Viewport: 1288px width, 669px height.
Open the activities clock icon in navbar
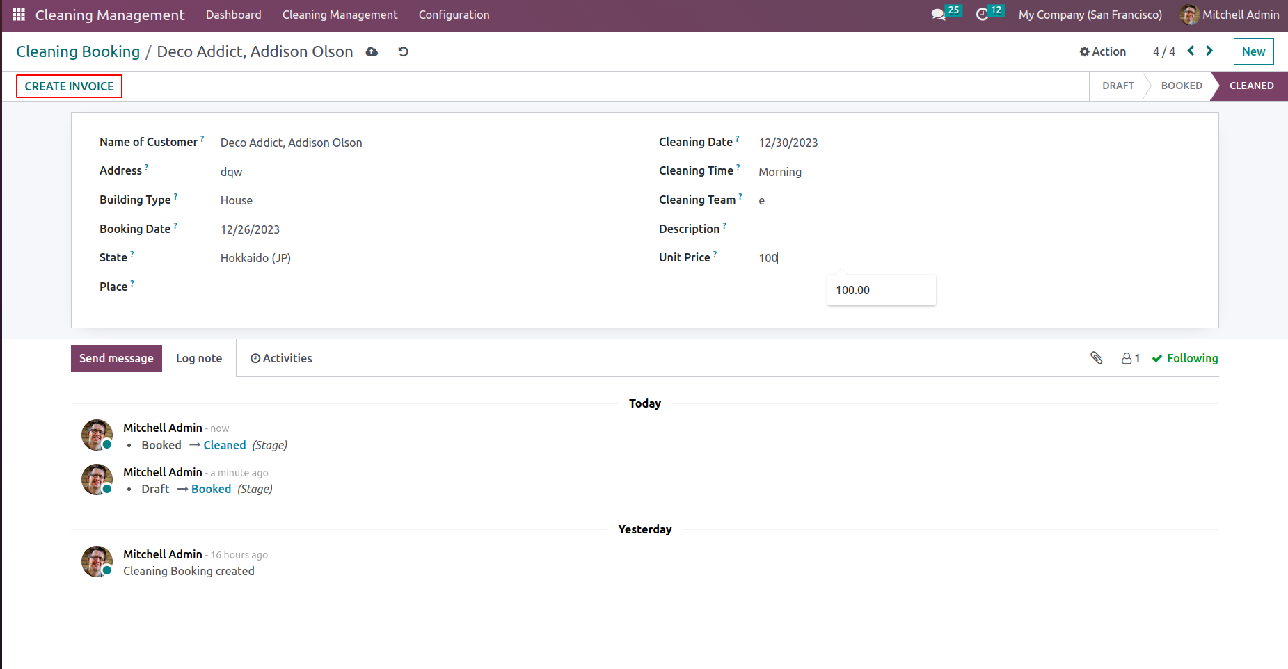pyautogui.click(x=982, y=15)
